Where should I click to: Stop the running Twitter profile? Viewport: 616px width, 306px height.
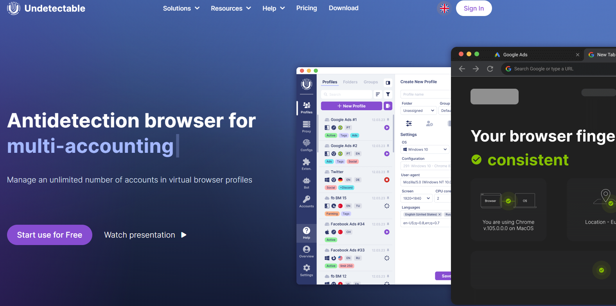387,180
